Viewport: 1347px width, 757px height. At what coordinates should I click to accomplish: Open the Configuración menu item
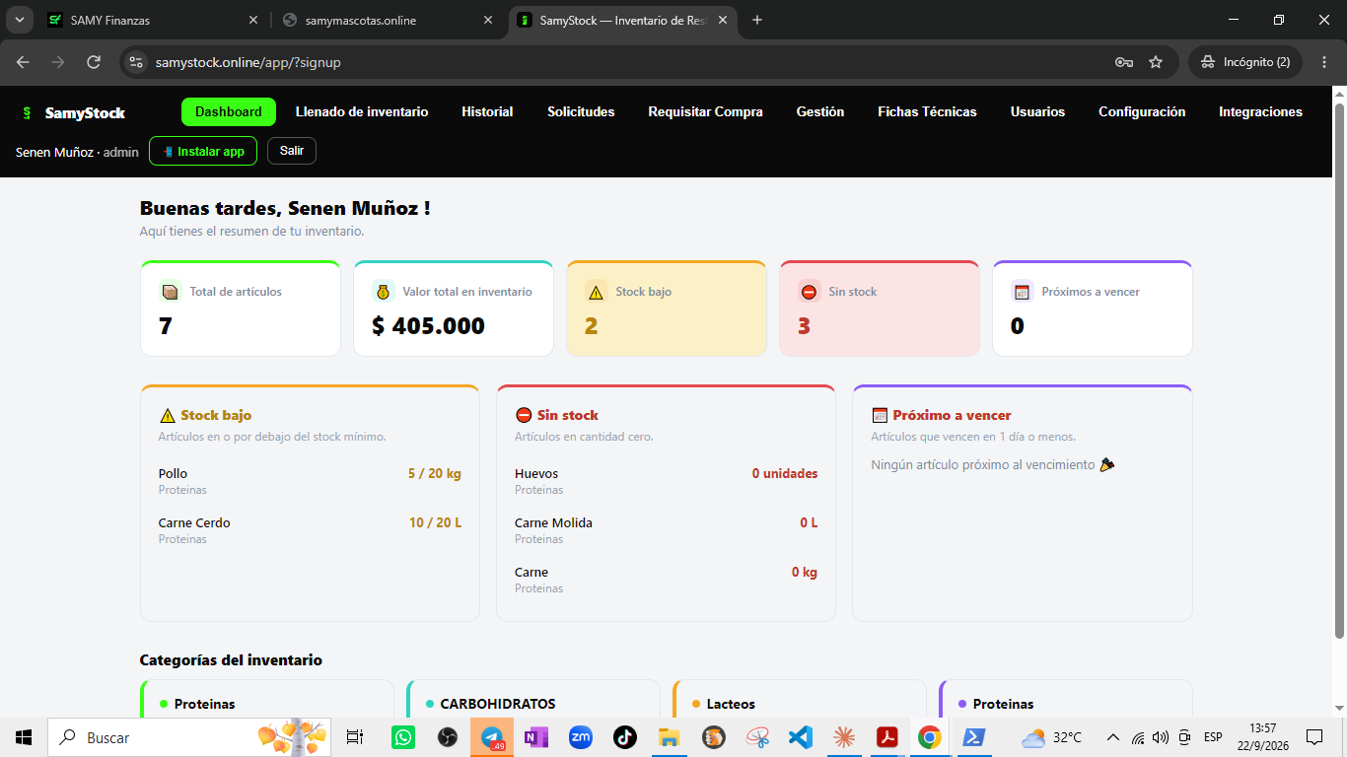(1142, 112)
